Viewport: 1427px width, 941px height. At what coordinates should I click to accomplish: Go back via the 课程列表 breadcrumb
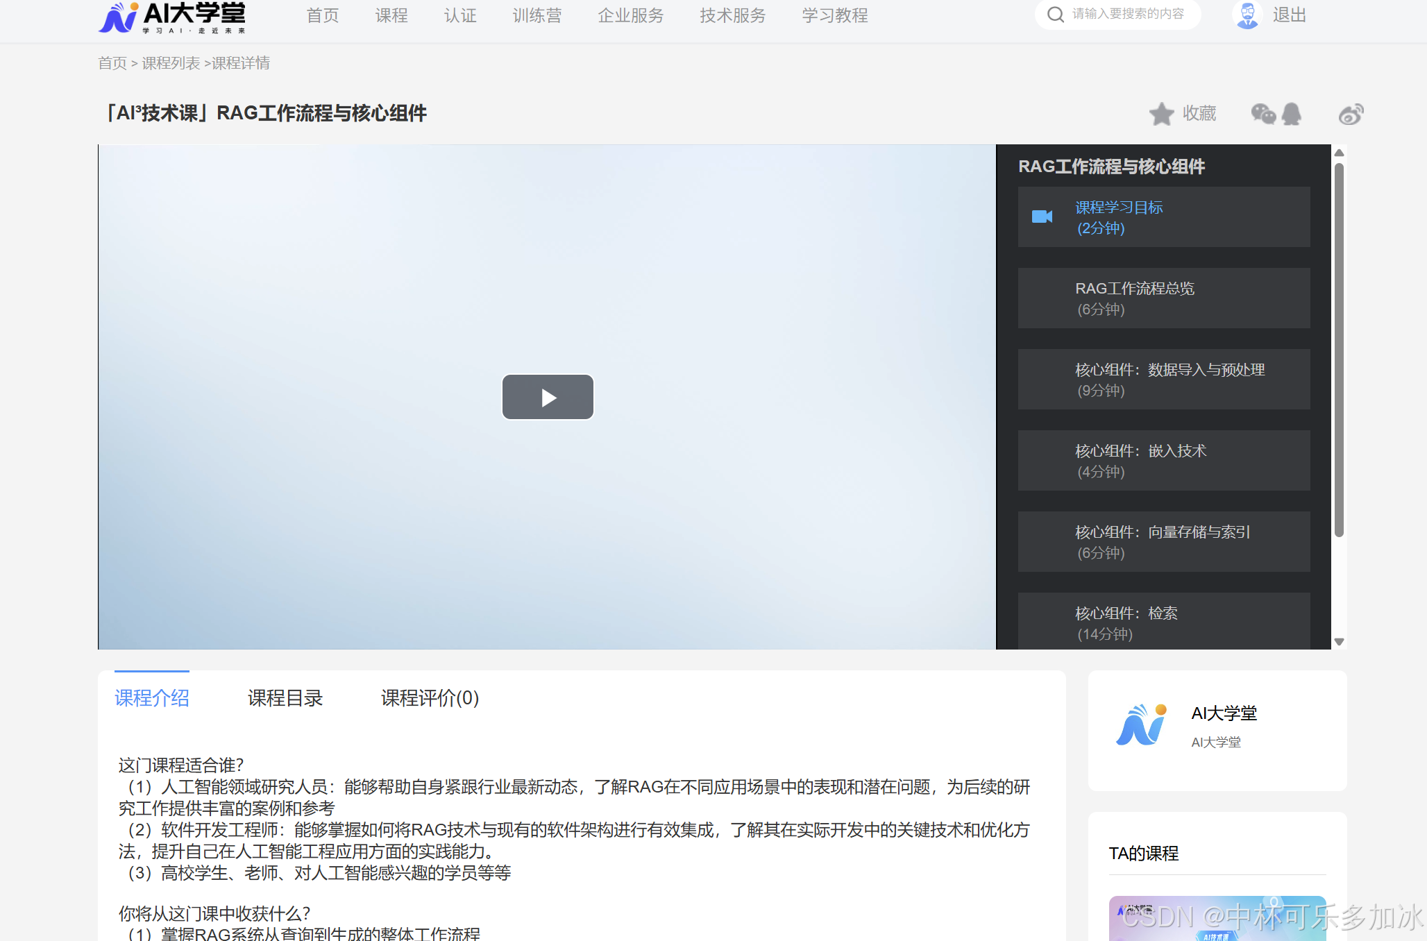[x=171, y=62]
